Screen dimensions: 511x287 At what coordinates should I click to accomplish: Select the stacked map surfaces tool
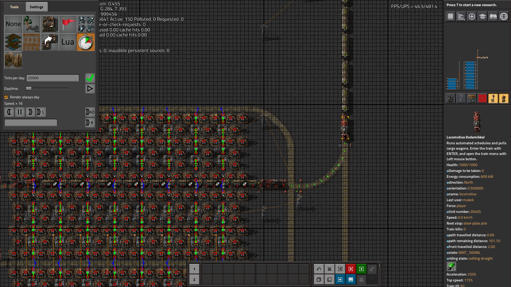coord(13,42)
